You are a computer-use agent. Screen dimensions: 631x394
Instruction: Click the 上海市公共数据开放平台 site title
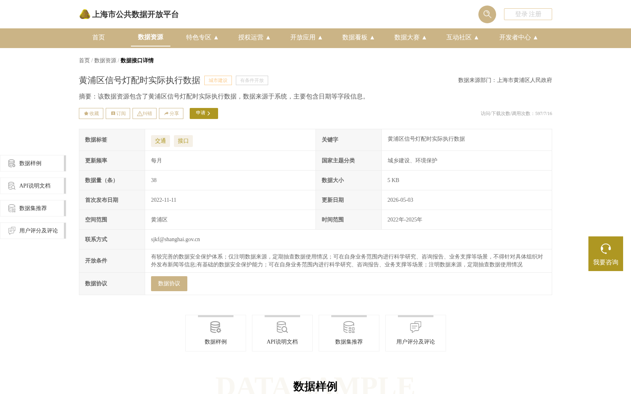(x=135, y=15)
